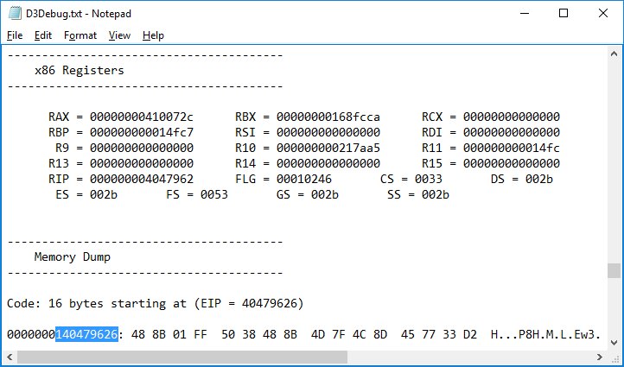Click the FLG value 00010246
The width and height of the screenshot is (624, 367).
304,179
